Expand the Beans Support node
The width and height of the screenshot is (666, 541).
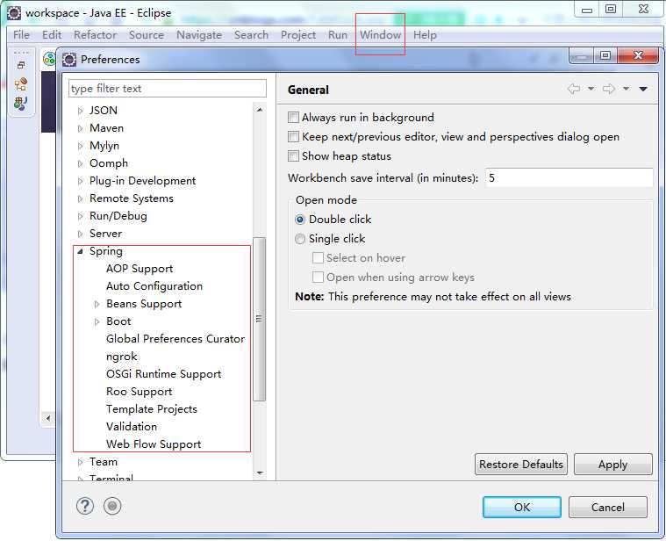[97, 304]
